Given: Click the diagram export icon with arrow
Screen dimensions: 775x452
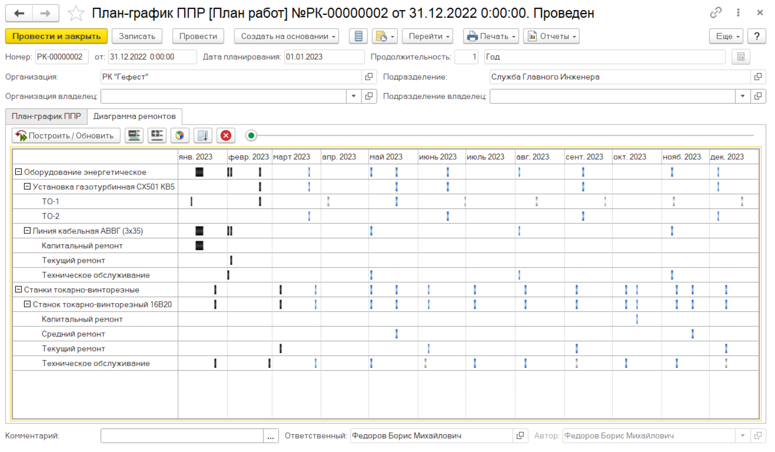Looking at the screenshot, I should click(x=203, y=135).
